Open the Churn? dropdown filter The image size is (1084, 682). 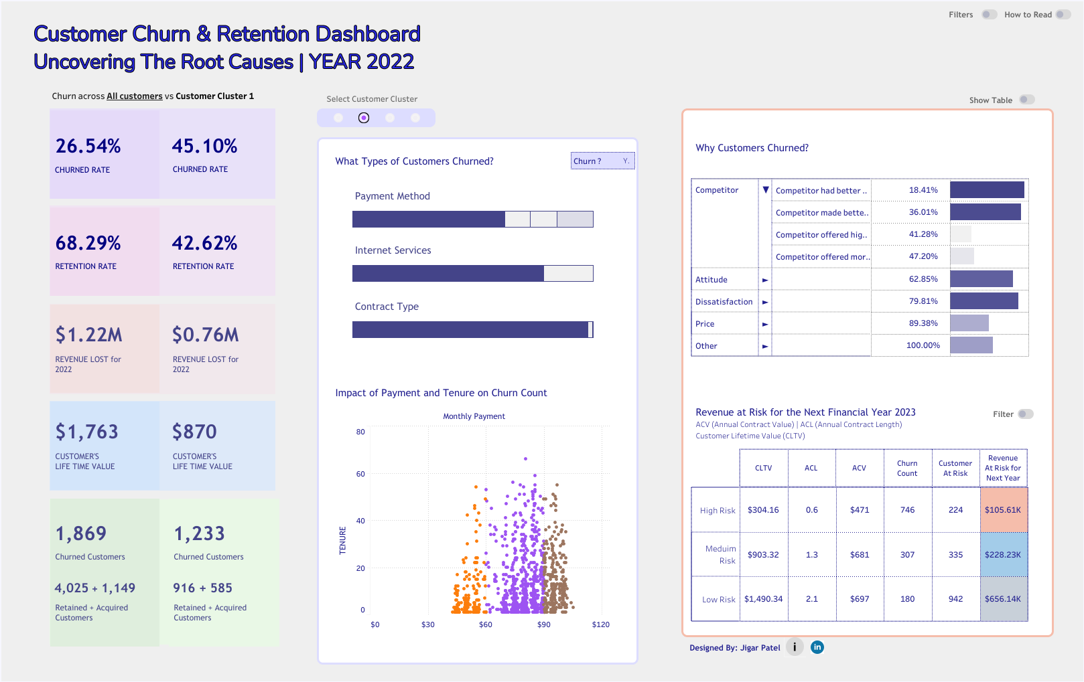click(x=602, y=161)
